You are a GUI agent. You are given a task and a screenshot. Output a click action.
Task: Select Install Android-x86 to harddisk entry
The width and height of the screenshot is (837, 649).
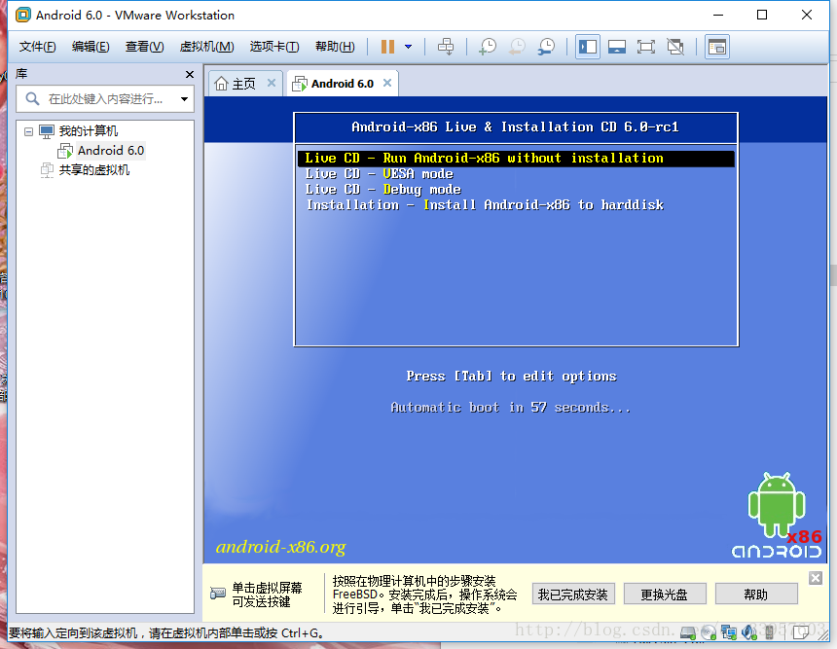486,205
